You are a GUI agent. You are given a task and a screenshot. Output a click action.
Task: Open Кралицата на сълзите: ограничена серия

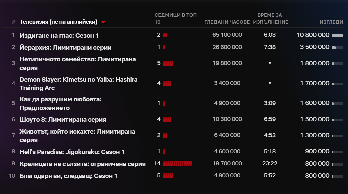82,164
